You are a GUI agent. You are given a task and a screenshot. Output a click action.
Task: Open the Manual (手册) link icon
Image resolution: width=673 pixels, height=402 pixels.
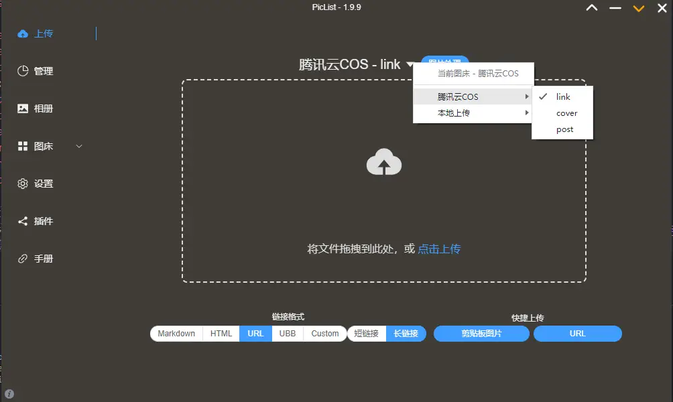(x=23, y=259)
